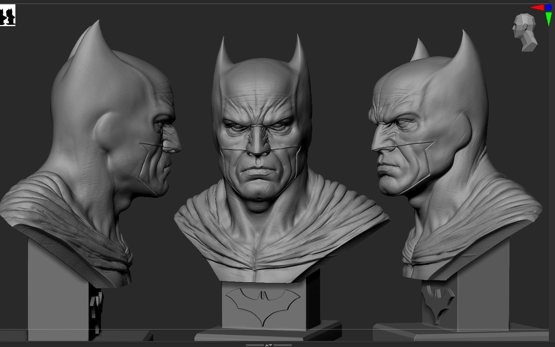
Task: Click the down arrow on the bottom tray divider
Action: pos(270,345)
